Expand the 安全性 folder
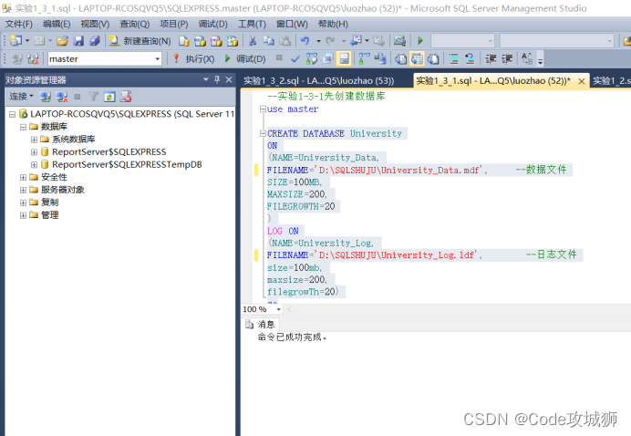The height and width of the screenshot is (436, 631). [24, 178]
